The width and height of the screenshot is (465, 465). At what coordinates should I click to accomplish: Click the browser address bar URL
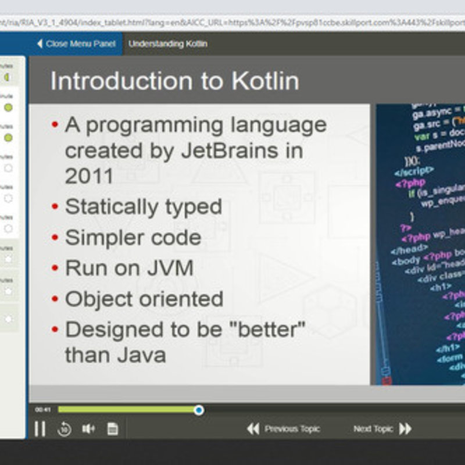click(x=233, y=23)
